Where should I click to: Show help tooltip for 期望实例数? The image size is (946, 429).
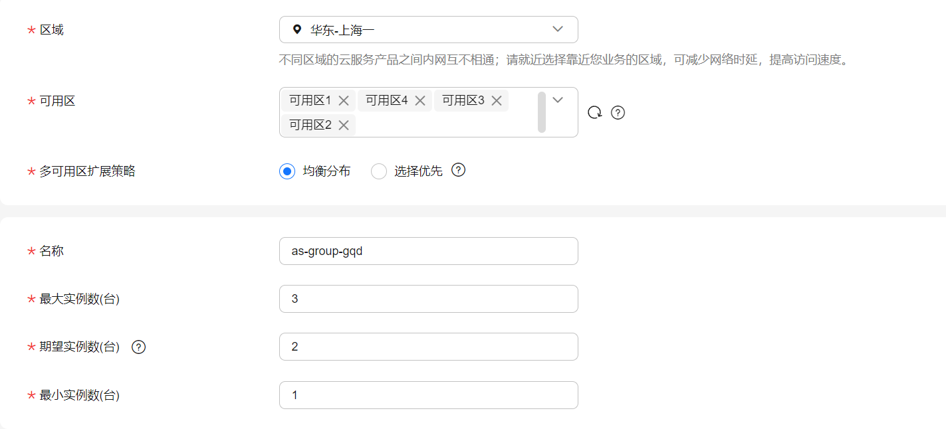click(x=138, y=347)
